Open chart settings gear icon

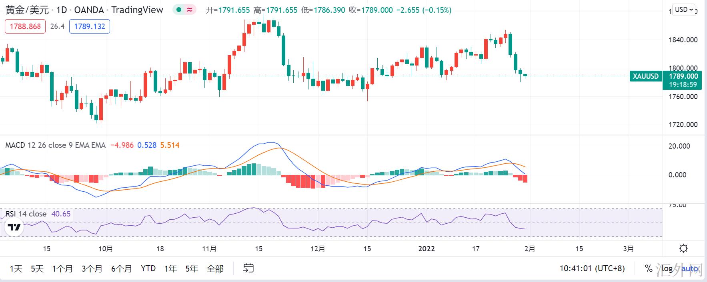point(684,248)
